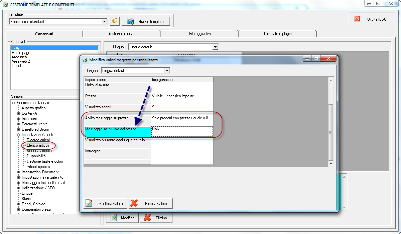Image resolution: width=401 pixels, height=234 pixels.
Task: Select the Immagine setting row
Action: [x=149, y=154]
